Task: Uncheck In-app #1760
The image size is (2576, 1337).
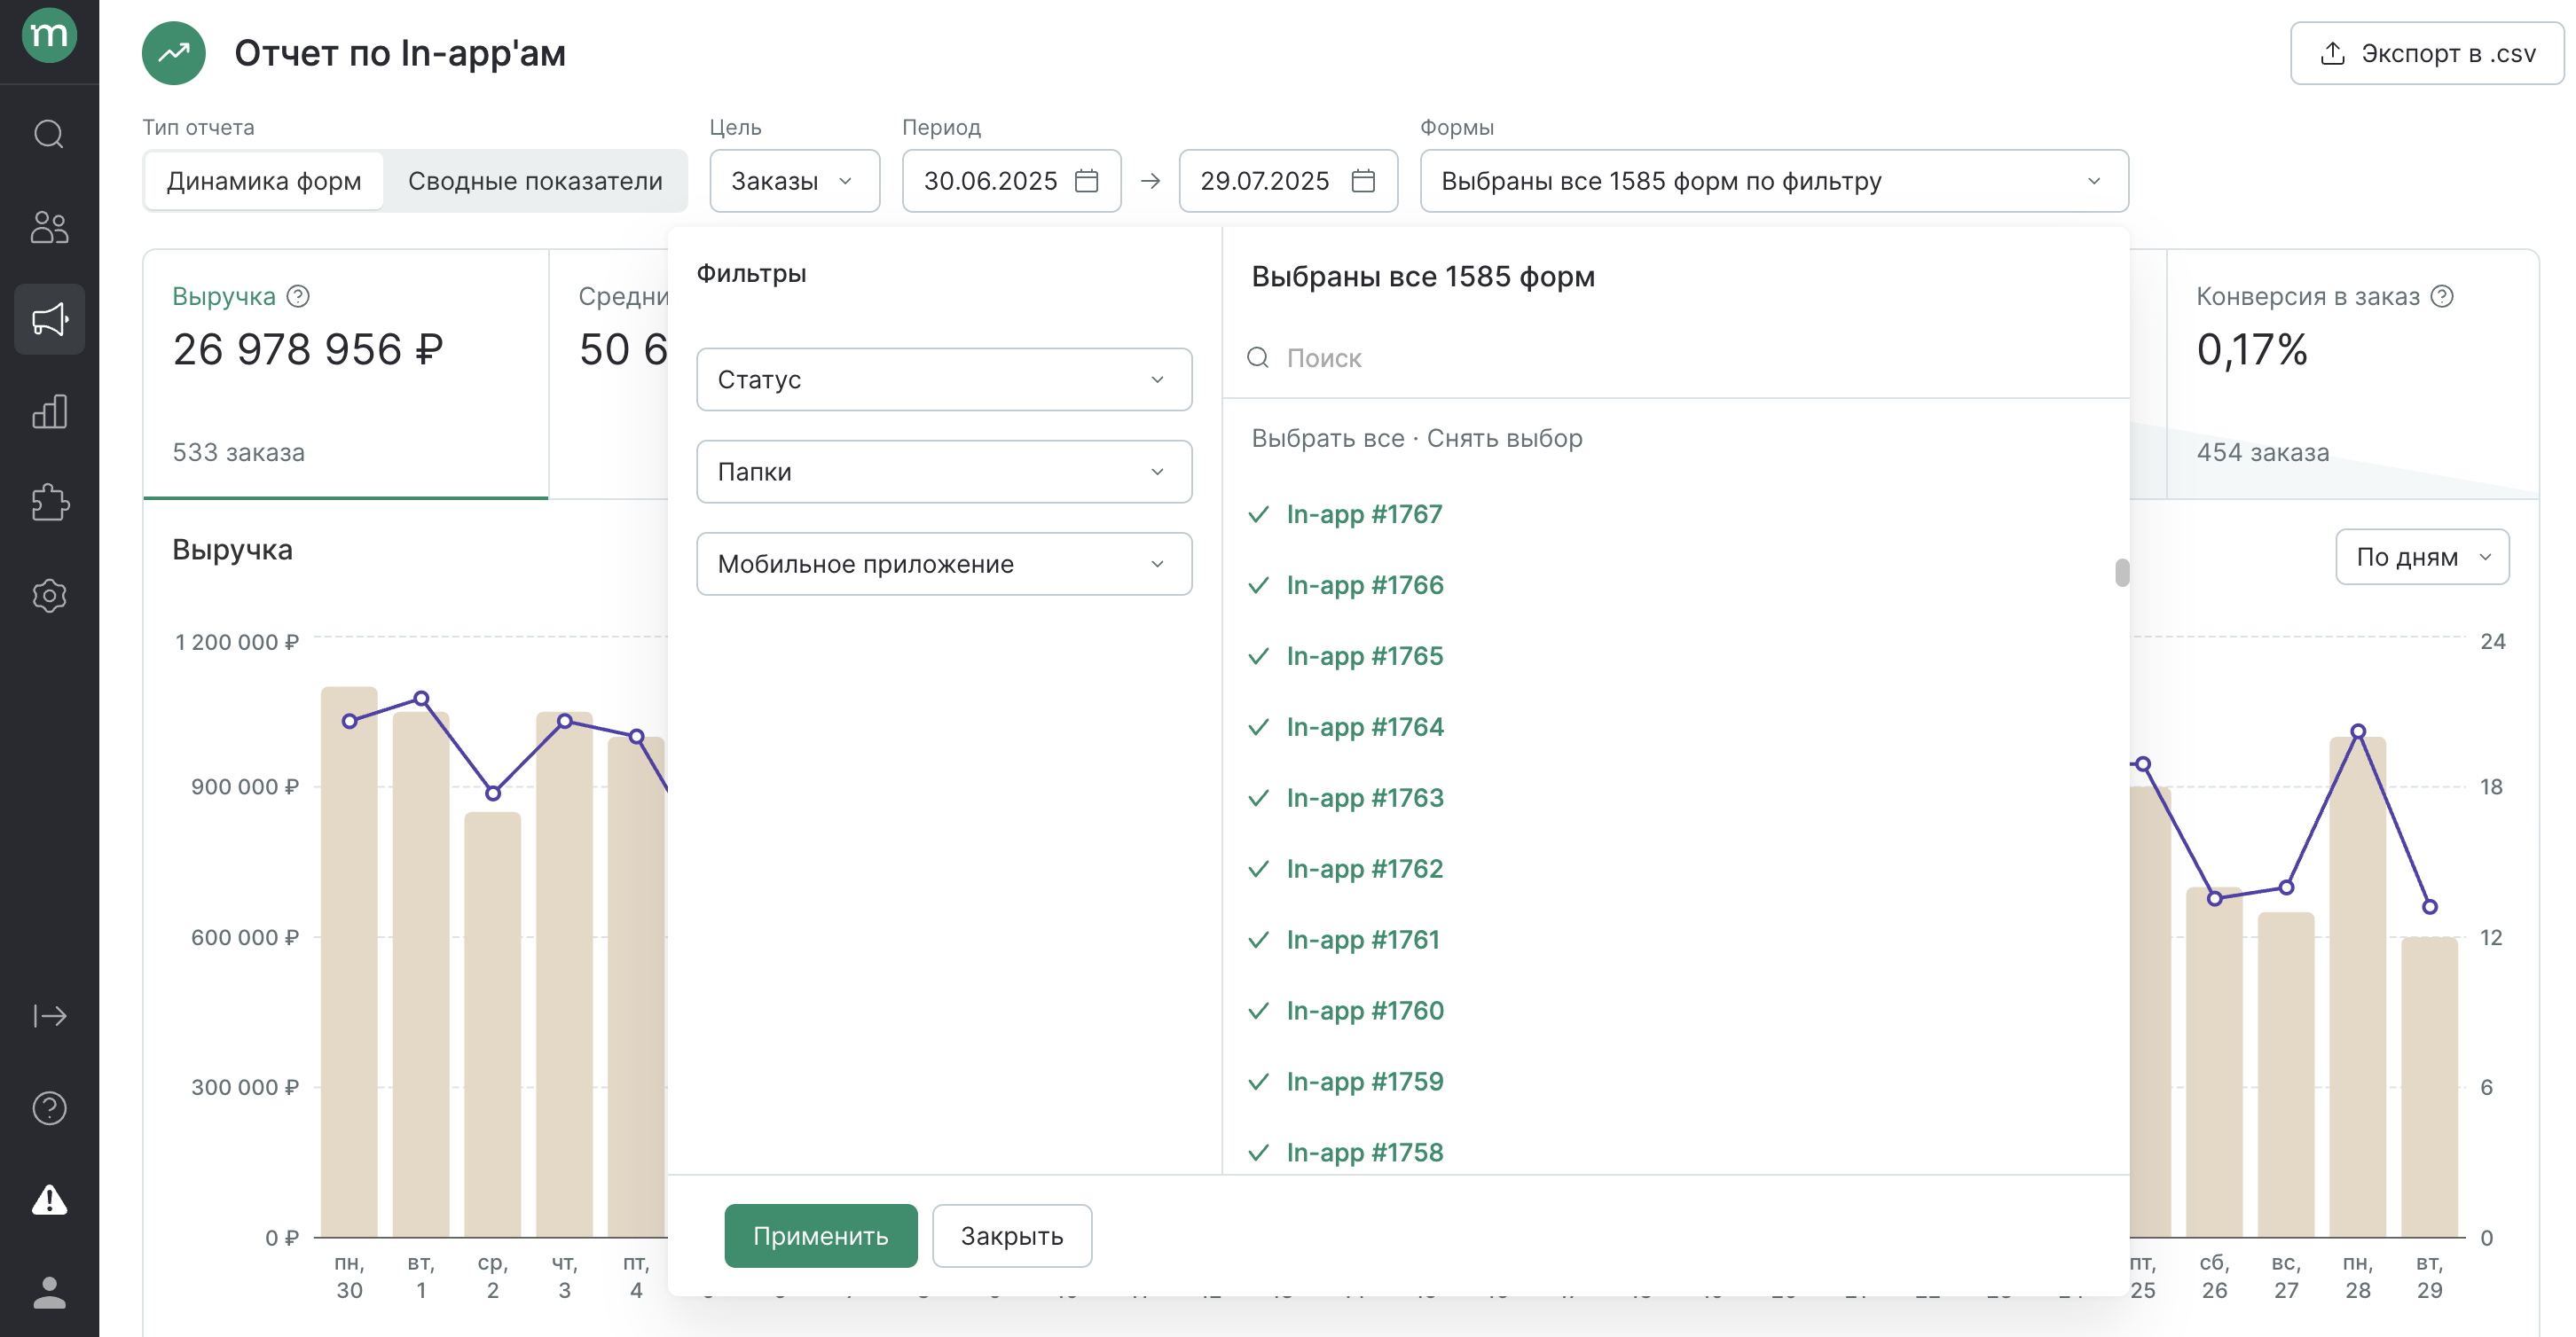Action: (x=1345, y=1012)
